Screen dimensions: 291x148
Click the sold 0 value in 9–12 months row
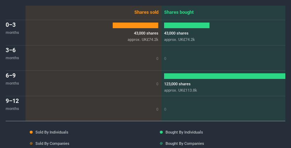(157, 109)
